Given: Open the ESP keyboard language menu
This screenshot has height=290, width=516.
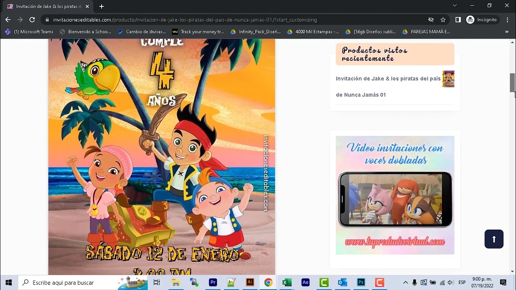Looking at the screenshot, I should [462, 283].
